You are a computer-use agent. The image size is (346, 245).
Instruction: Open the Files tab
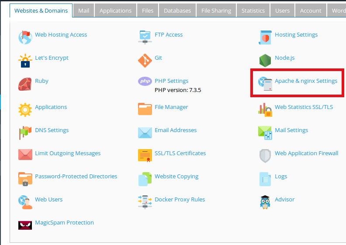(148, 10)
